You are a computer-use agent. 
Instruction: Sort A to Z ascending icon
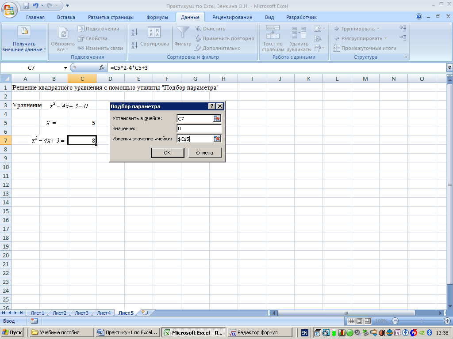point(134,32)
